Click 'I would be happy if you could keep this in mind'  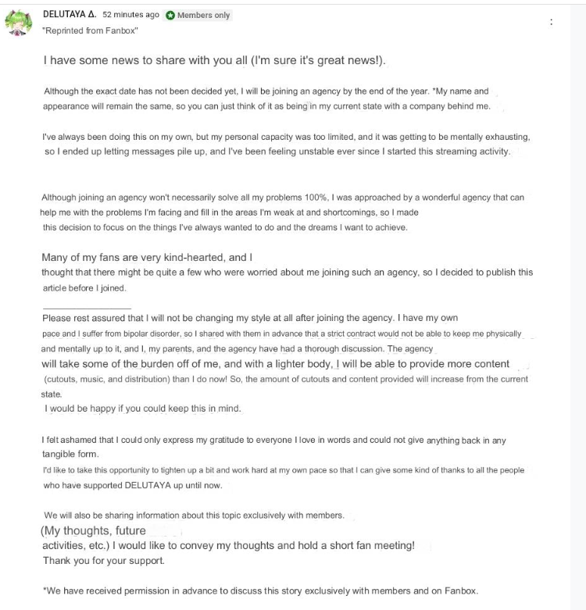142,408
